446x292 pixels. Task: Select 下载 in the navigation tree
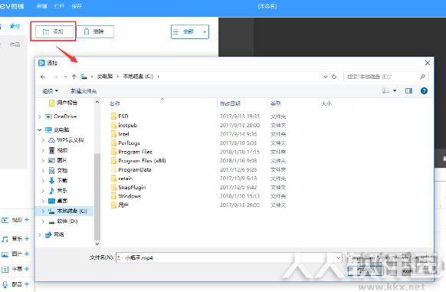(x=62, y=180)
